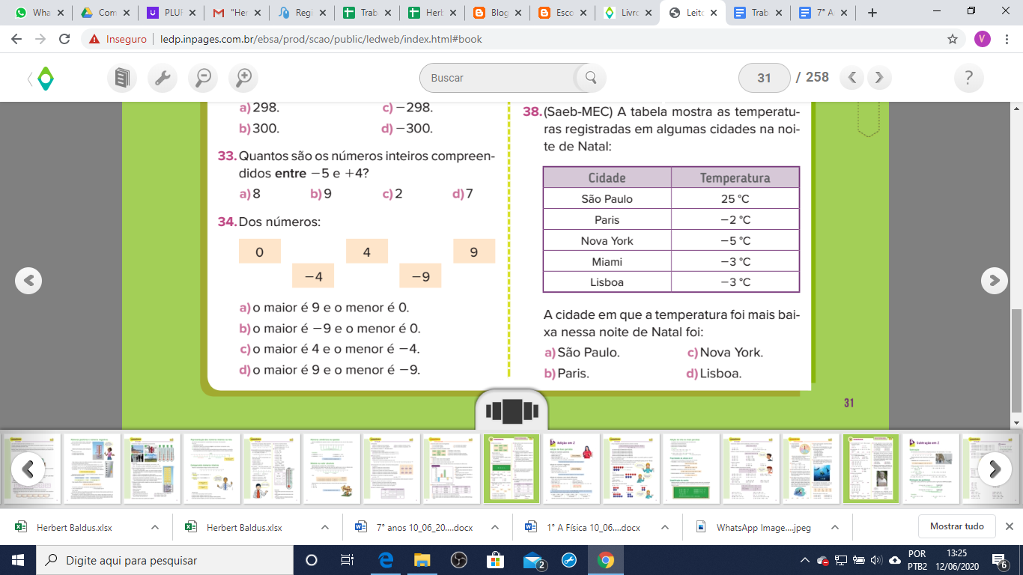This screenshot has height=575, width=1023.
Task: Open the table of contents book icon
Action: [x=122, y=77]
